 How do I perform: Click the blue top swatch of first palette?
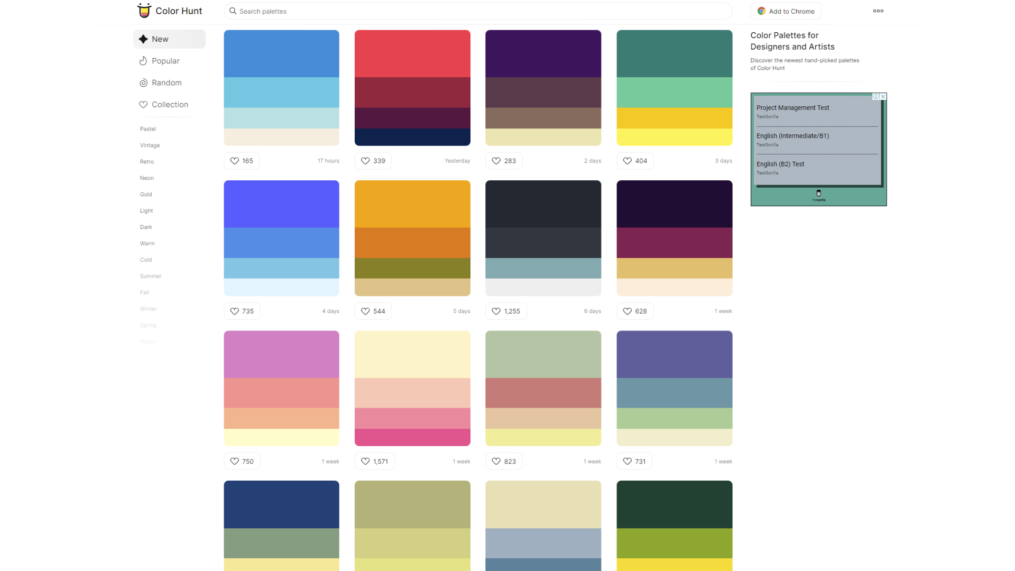(x=281, y=53)
